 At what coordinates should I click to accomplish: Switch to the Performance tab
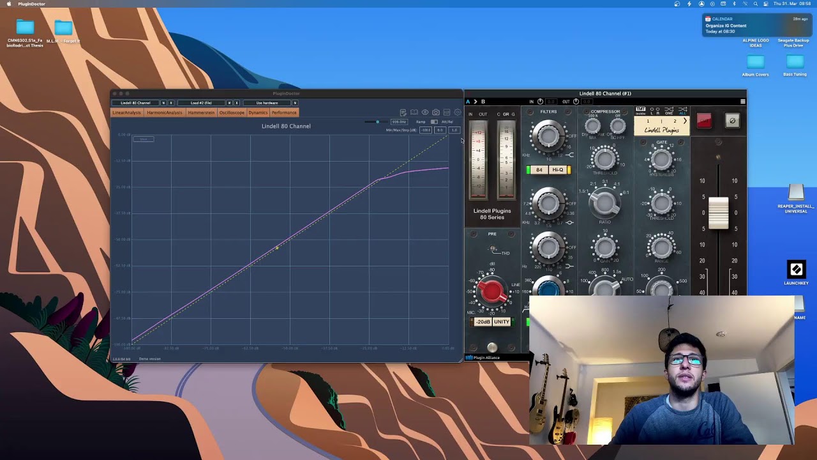point(284,112)
